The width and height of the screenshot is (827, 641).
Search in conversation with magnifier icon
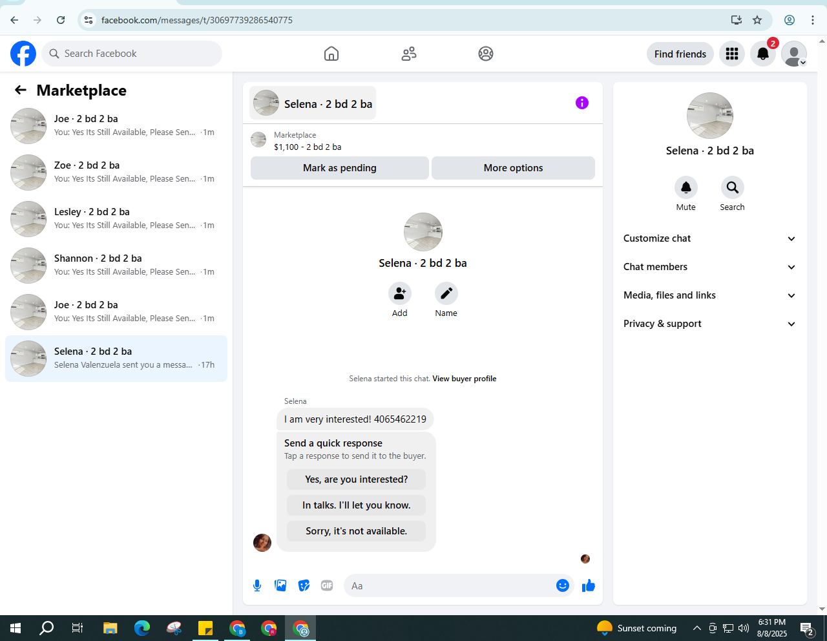click(x=733, y=187)
